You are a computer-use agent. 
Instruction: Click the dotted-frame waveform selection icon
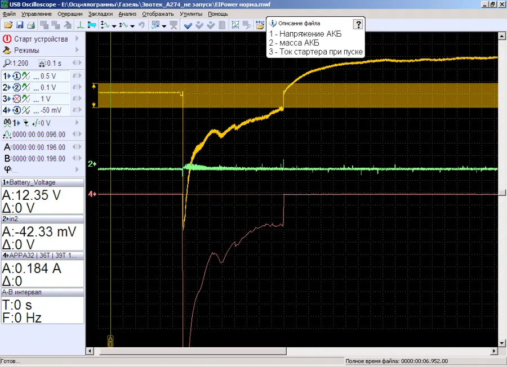pos(235,25)
